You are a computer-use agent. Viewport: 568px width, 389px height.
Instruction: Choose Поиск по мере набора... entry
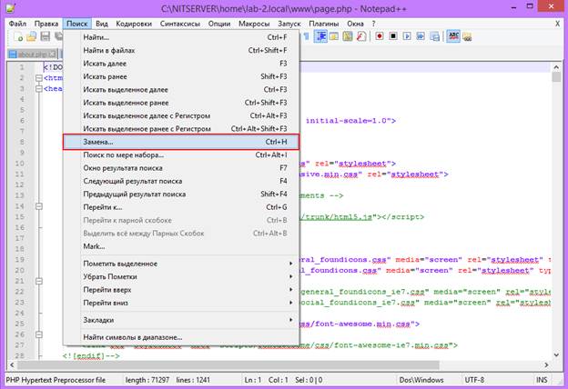181,155
